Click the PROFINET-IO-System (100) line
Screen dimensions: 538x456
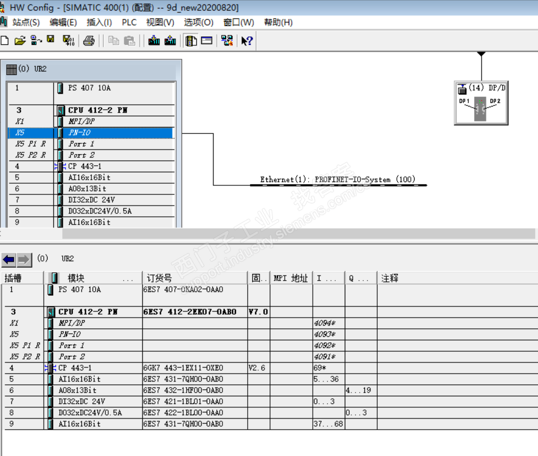click(x=338, y=185)
